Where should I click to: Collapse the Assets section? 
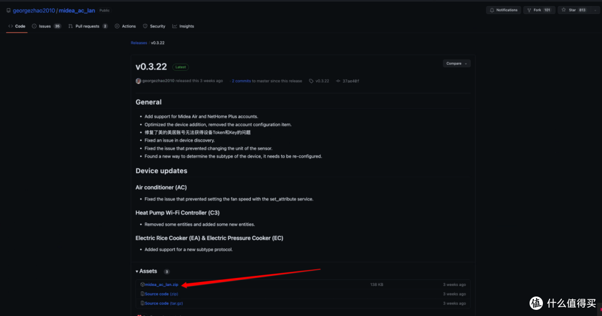point(146,271)
